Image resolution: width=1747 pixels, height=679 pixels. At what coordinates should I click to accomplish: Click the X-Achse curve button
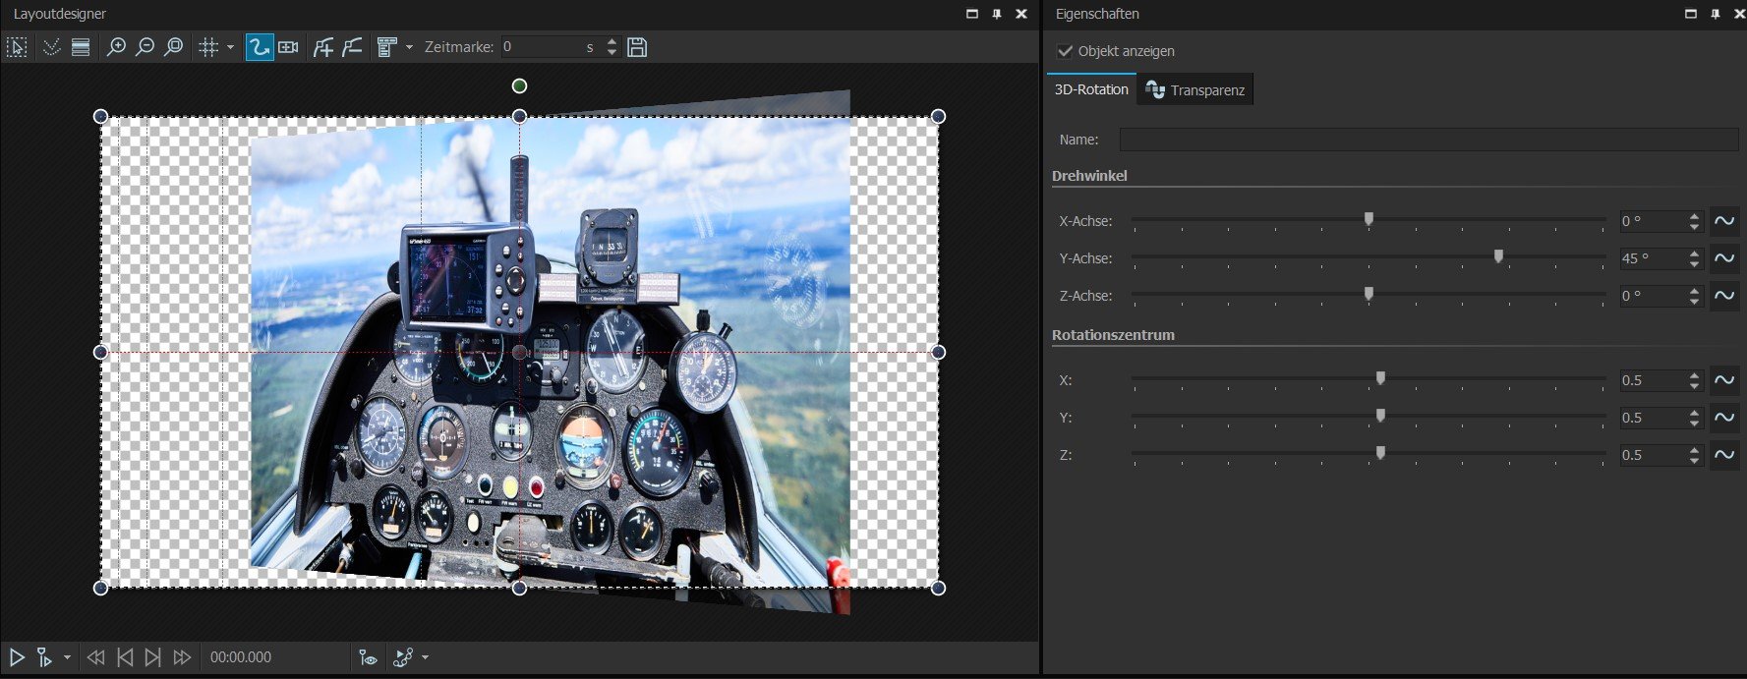[x=1724, y=221]
